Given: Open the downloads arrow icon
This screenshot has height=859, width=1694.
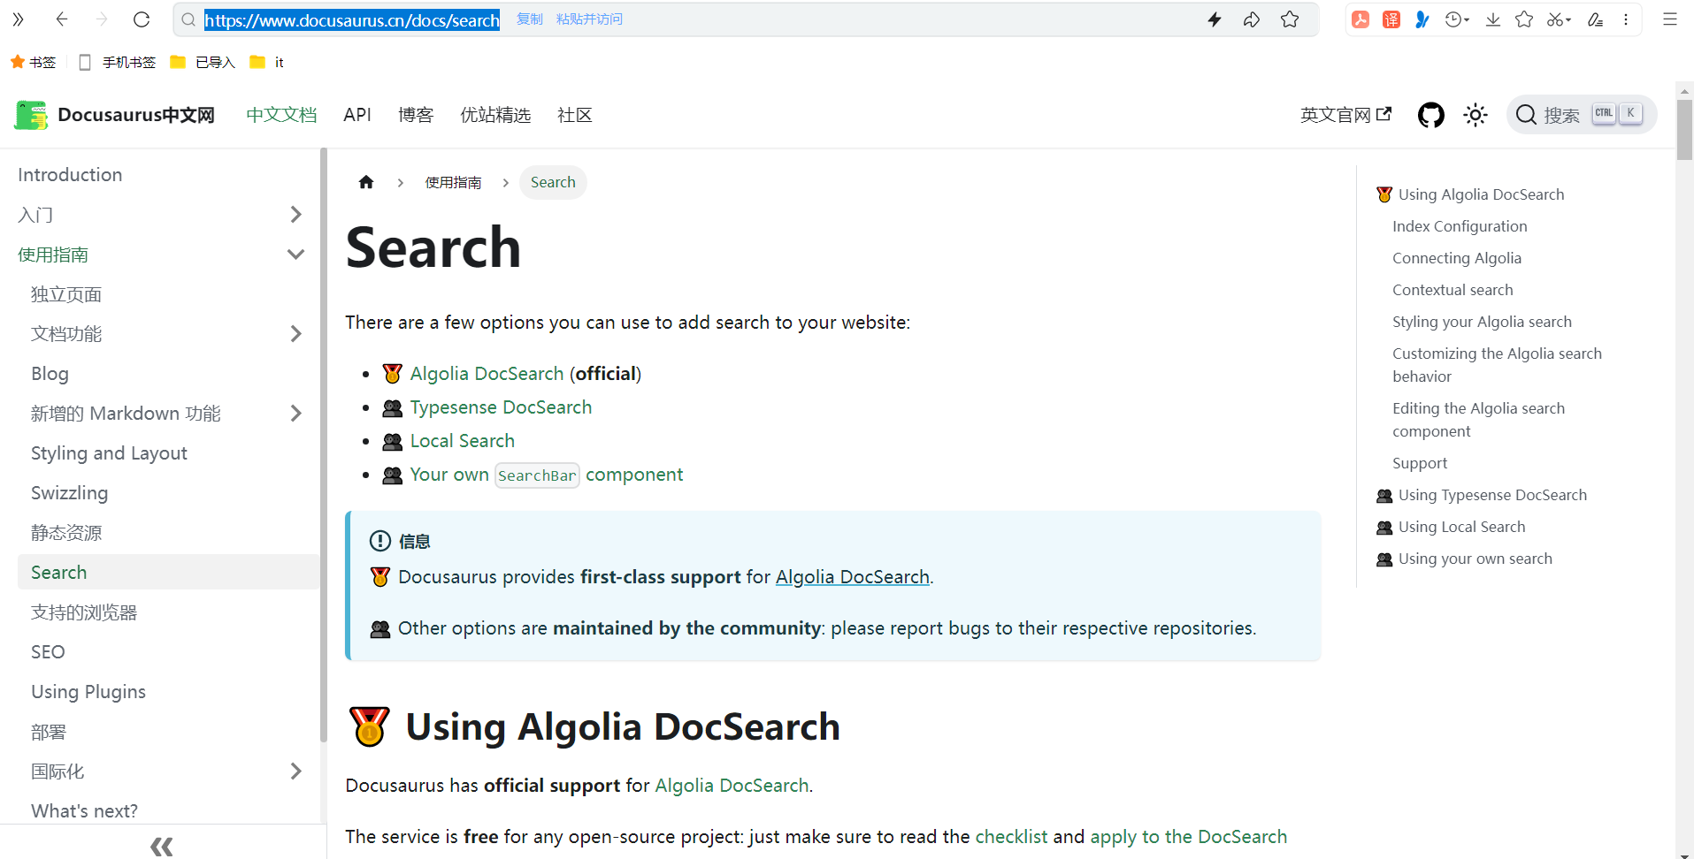Looking at the screenshot, I should (x=1493, y=19).
